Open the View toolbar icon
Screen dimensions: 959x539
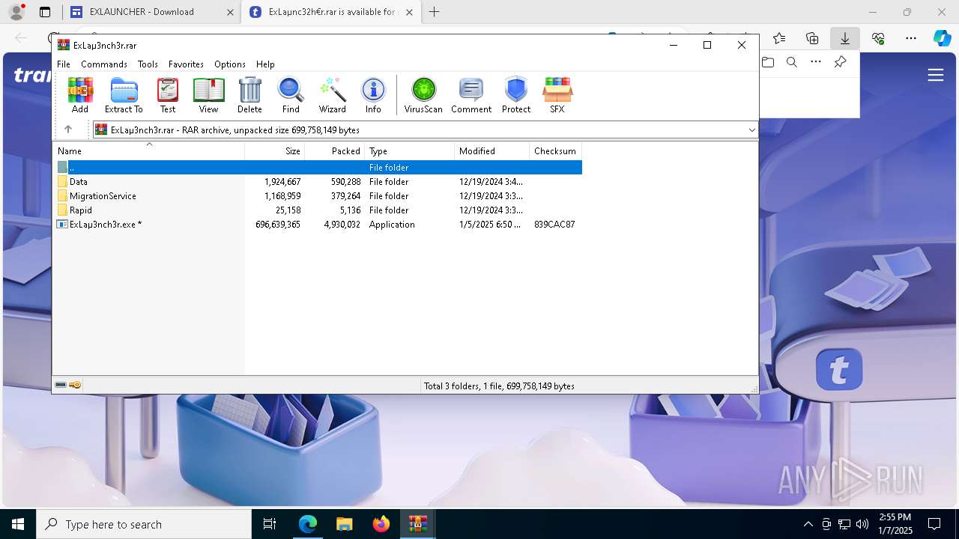coord(208,95)
